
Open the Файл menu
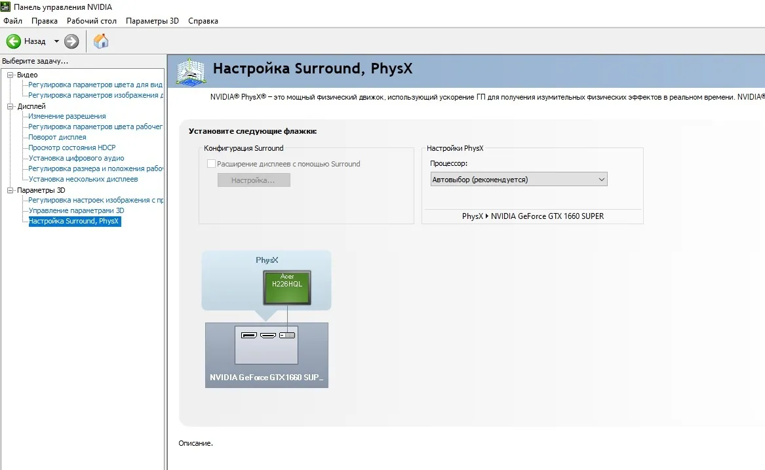pos(12,21)
